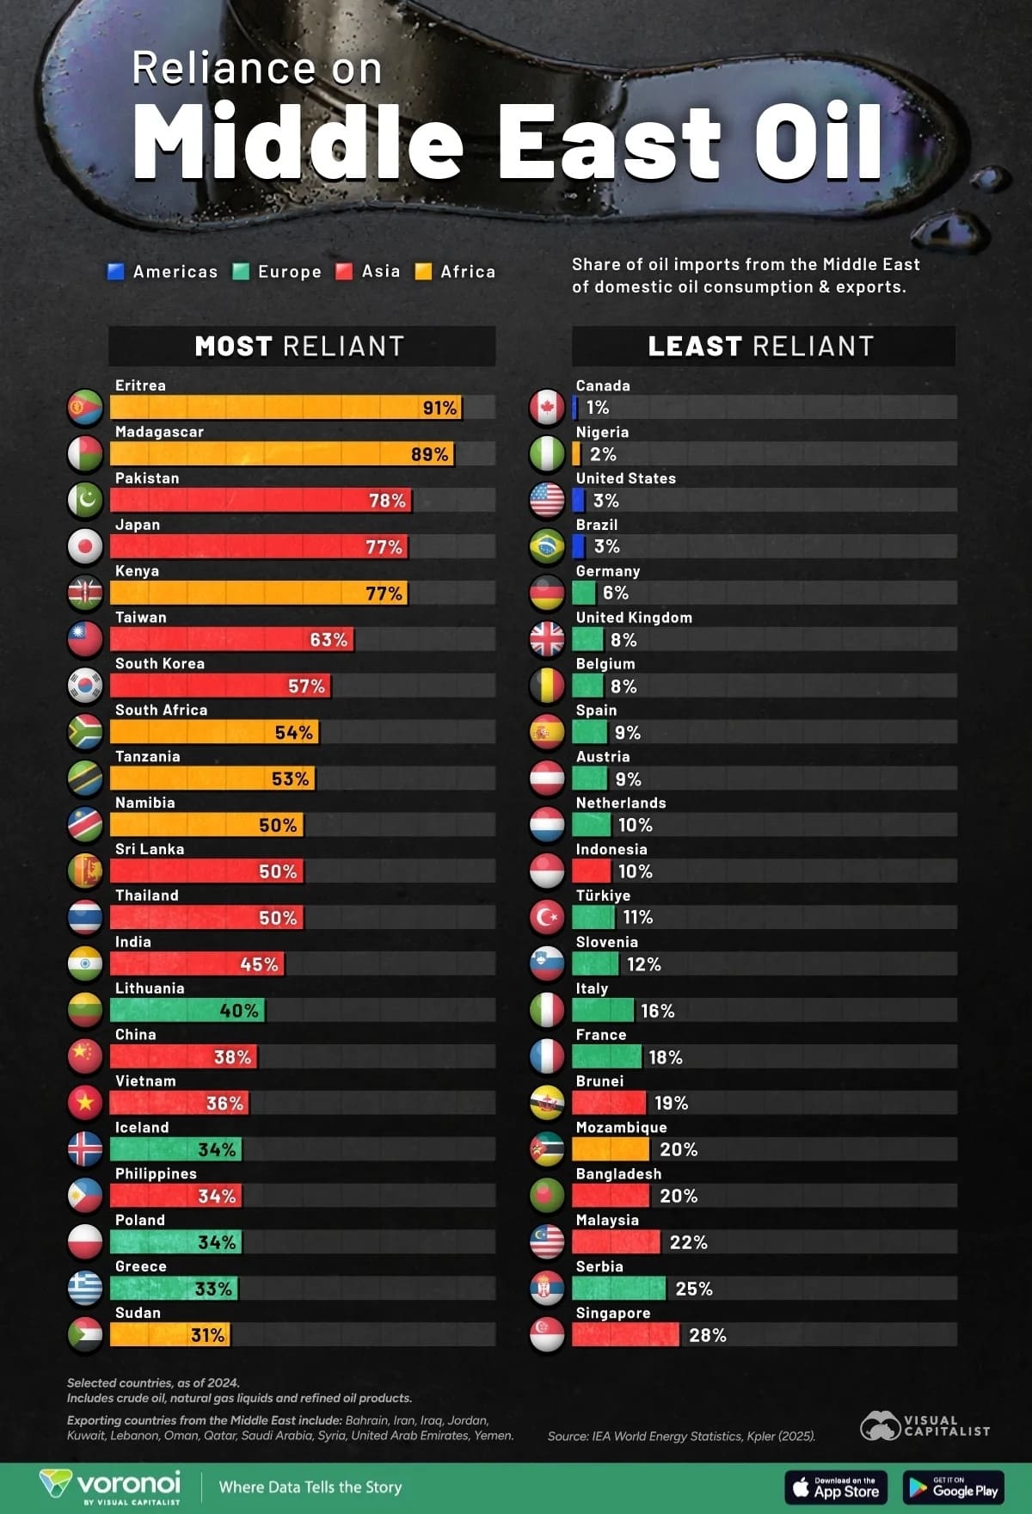Open the Google Play download button
Image resolution: width=1032 pixels, height=1514 pixels.
[x=954, y=1486]
